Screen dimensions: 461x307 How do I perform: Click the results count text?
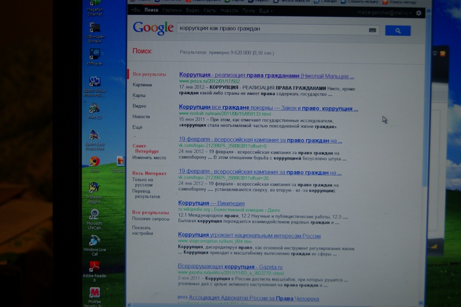(x=227, y=53)
